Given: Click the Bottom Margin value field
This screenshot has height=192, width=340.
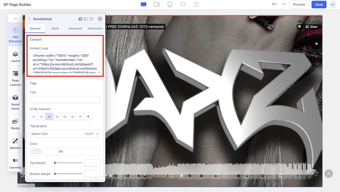Looking at the screenshot, I should pyautogui.click(x=92, y=174).
